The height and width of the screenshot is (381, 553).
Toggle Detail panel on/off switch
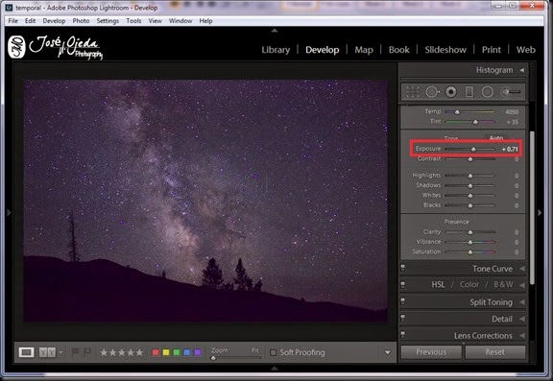(403, 318)
